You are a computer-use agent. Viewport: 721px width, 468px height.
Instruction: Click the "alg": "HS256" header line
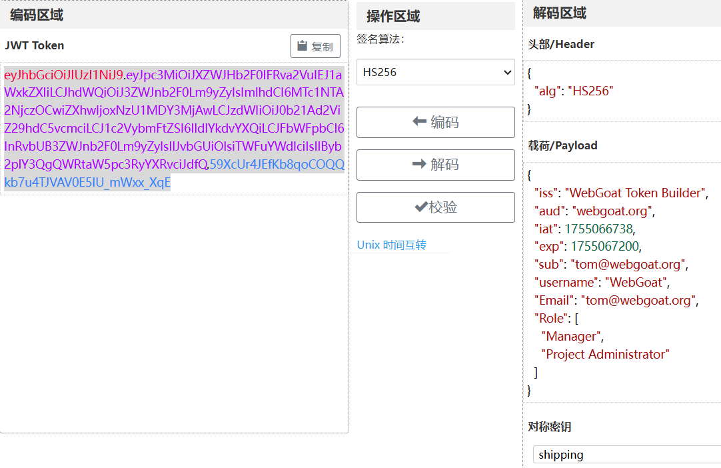[x=574, y=91]
